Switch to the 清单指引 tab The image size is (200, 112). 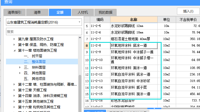click(x=15, y=12)
